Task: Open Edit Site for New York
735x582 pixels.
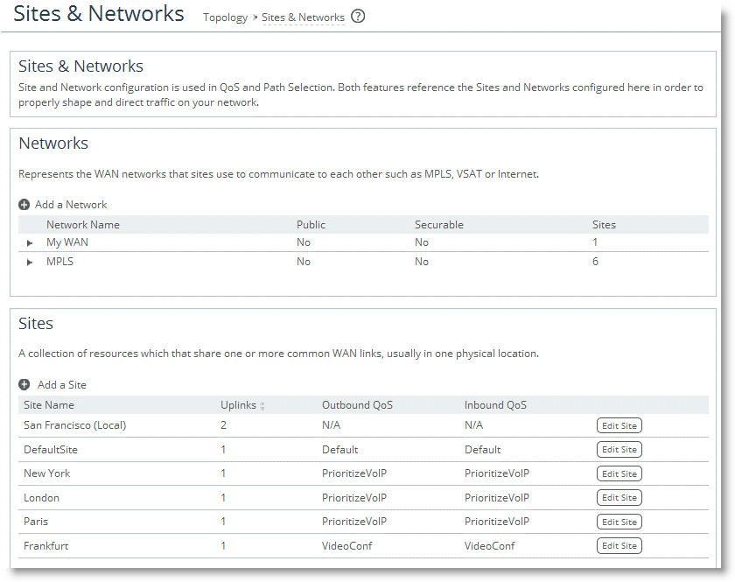Action: pos(619,473)
